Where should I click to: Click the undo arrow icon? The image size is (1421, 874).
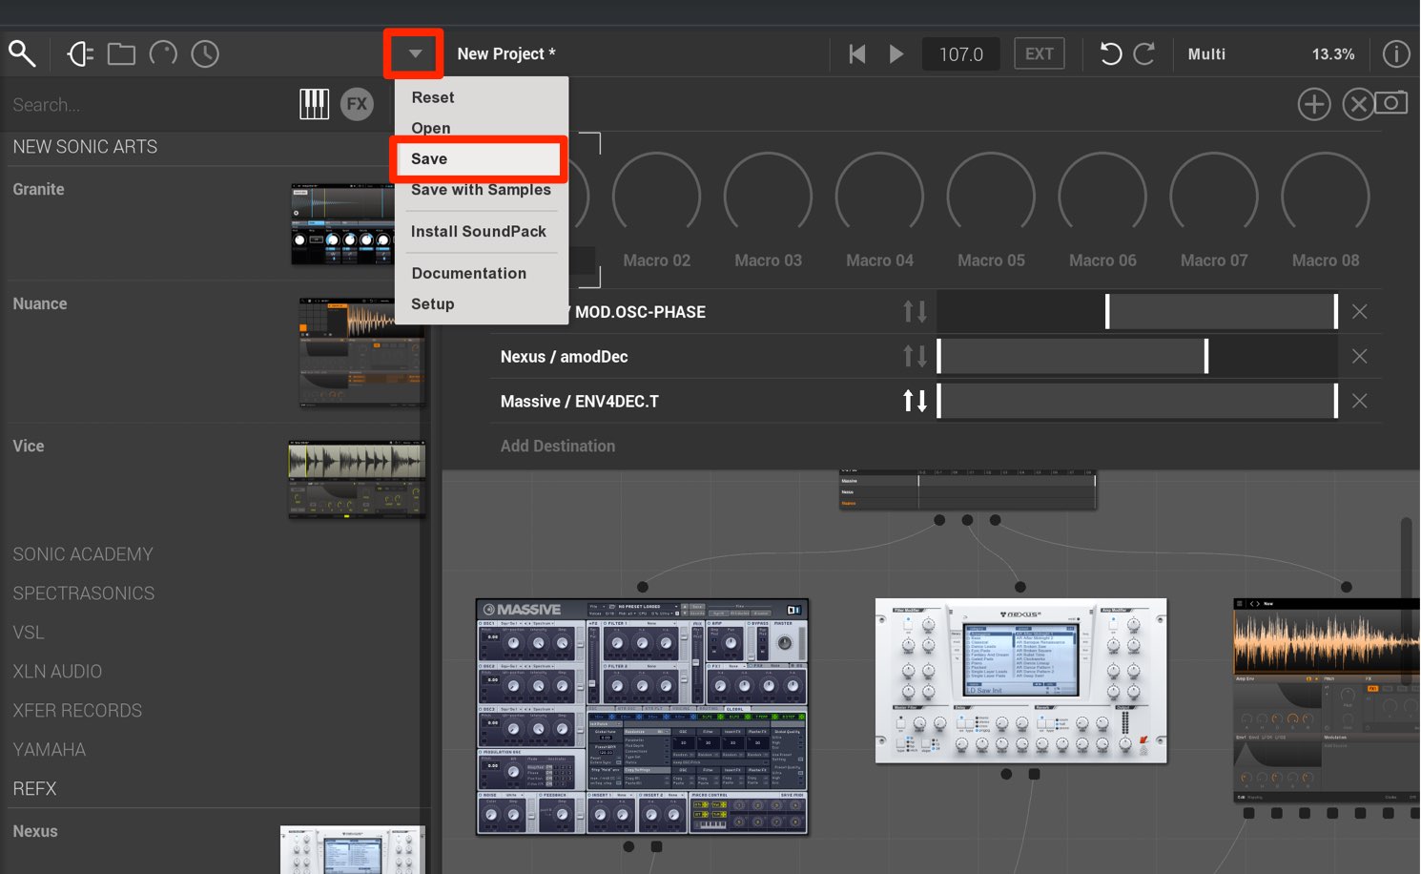pos(1110,53)
